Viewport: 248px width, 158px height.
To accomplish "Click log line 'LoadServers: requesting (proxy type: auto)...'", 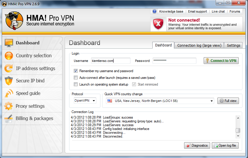I will (x=133, y=121).
